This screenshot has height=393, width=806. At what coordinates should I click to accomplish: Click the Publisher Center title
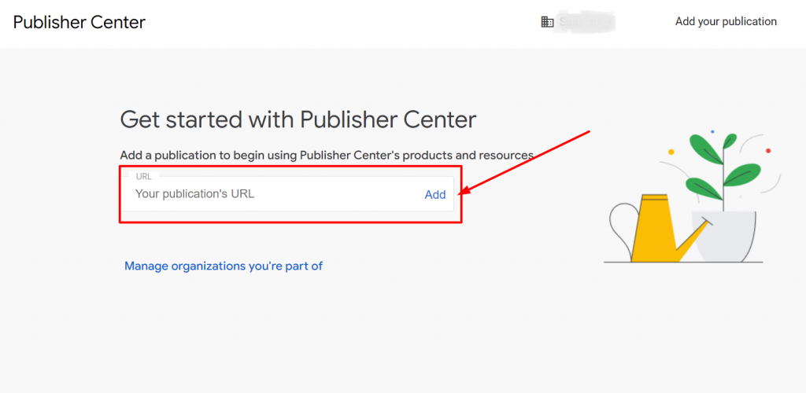point(79,22)
